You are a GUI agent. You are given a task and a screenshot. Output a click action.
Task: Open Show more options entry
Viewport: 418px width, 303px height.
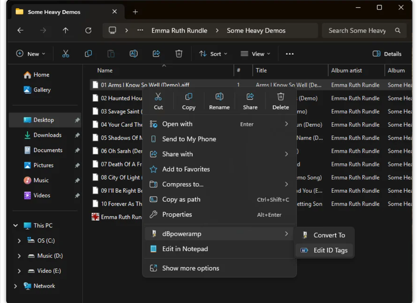190,268
